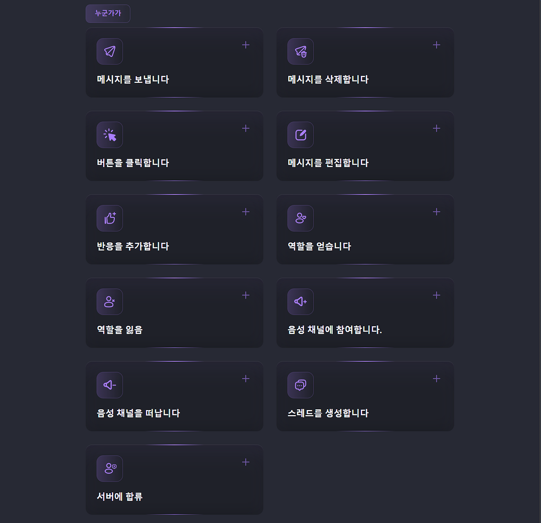Add the 반응을 추가합니다 action via plus button
Image resolution: width=541 pixels, height=523 pixels.
pyautogui.click(x=246, y=212)
